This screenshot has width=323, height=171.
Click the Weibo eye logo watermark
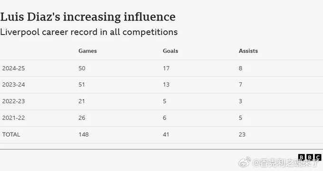[245, 162]
